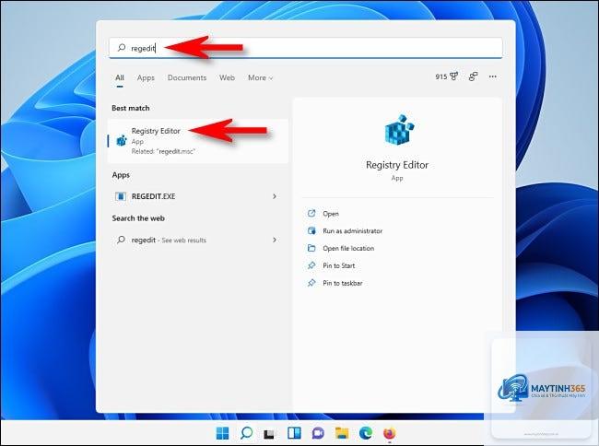Open Task View from the taskbar
Screen dimensions: 599x446
tap(270, 434)
